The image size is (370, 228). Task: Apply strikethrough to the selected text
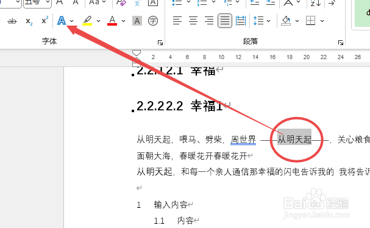(x=12, y=21)
